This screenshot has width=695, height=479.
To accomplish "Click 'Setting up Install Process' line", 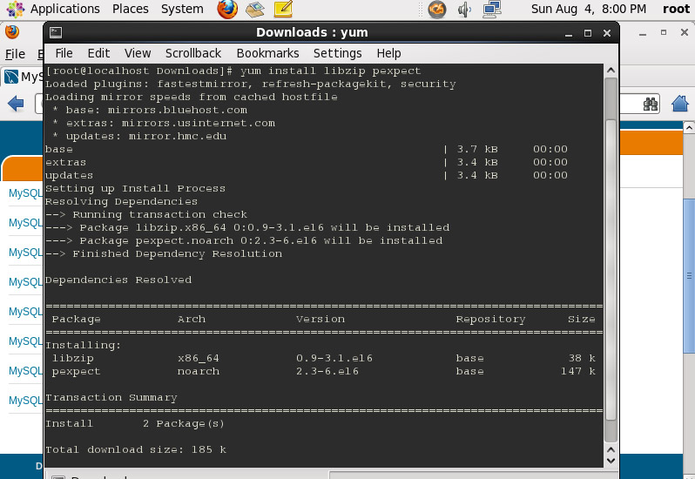I will (x=135, y=188).
